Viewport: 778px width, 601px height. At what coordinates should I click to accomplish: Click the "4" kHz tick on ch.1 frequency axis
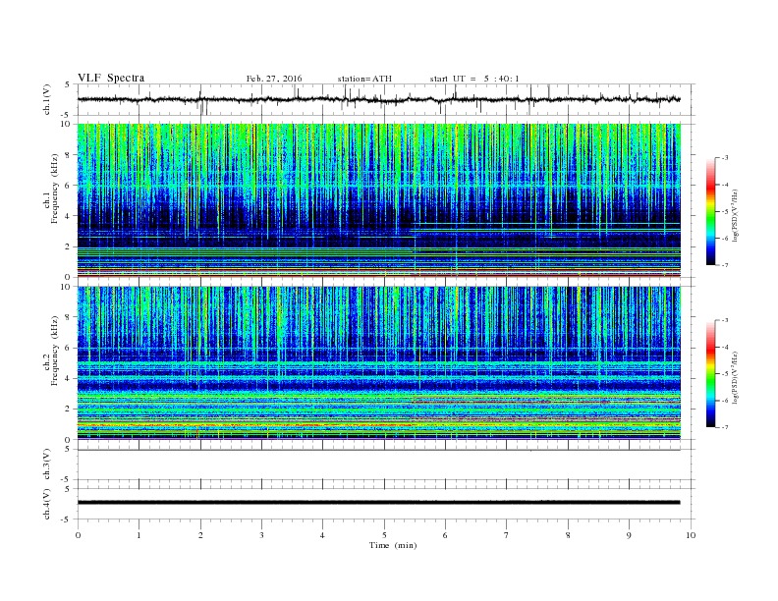69,216
